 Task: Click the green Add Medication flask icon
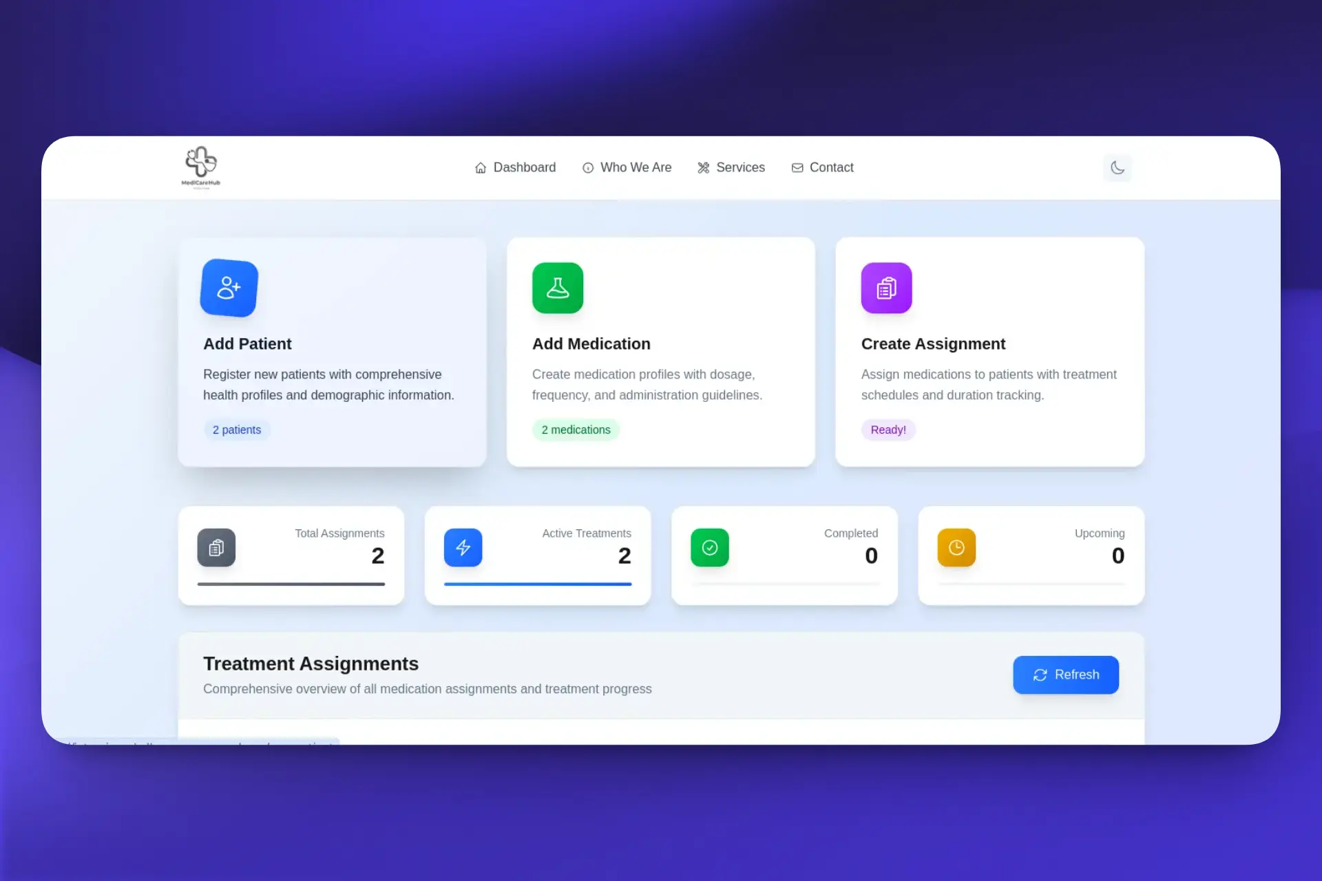click(558, 288)
